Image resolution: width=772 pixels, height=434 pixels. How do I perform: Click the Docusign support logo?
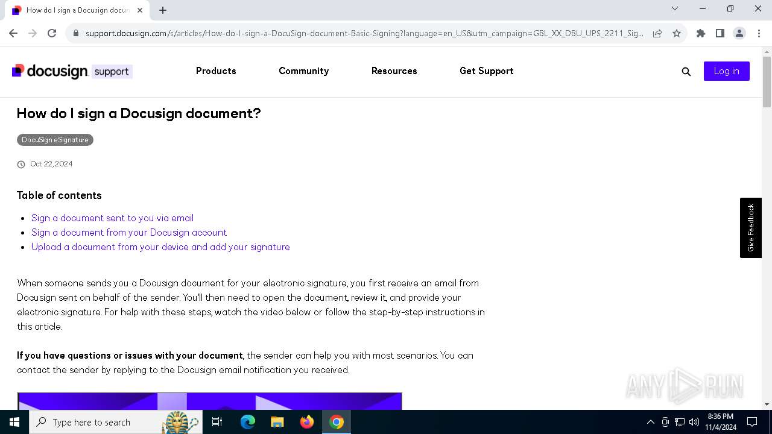coord(72,71)
